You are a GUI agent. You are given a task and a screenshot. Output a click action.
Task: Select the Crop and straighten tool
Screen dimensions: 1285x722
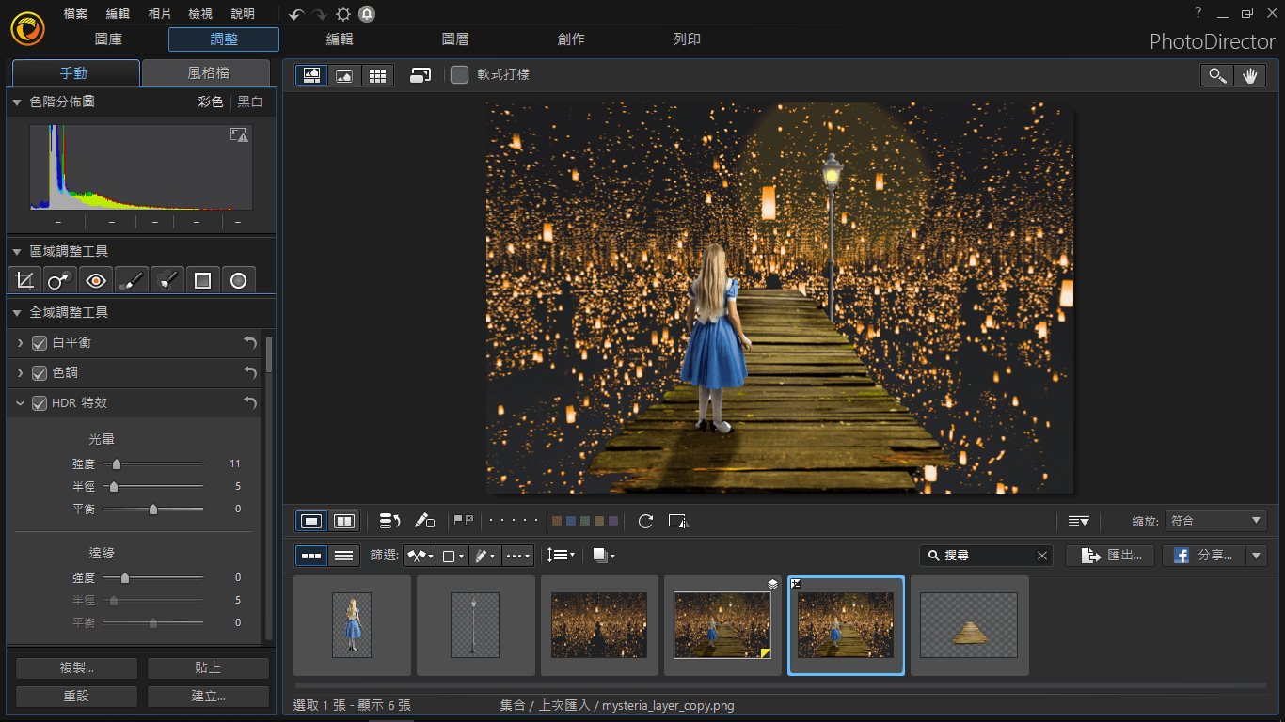pos(25,279)
